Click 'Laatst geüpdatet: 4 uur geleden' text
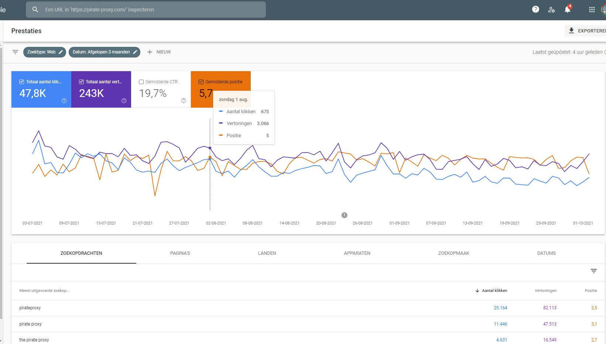 (x=567, y=52)
